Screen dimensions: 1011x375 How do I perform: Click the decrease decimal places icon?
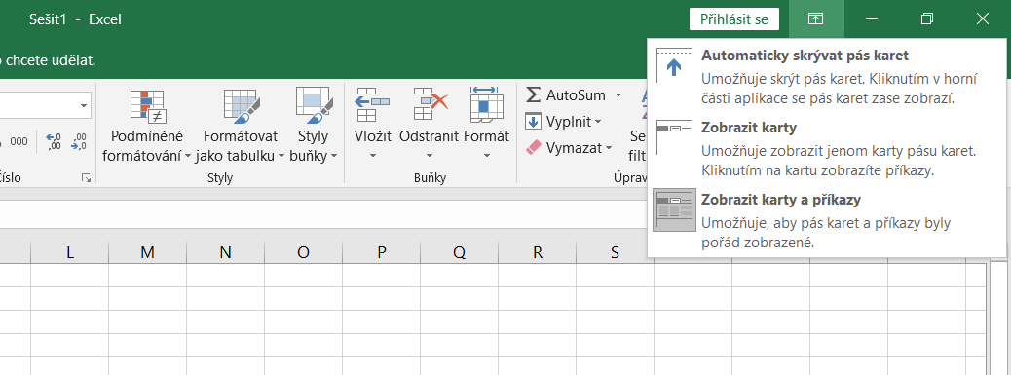(x=79, y=141)
